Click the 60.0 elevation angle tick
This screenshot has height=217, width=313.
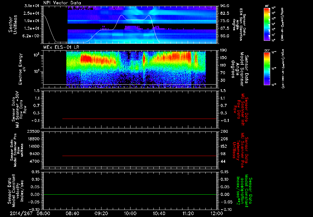[x=225, y=36]
